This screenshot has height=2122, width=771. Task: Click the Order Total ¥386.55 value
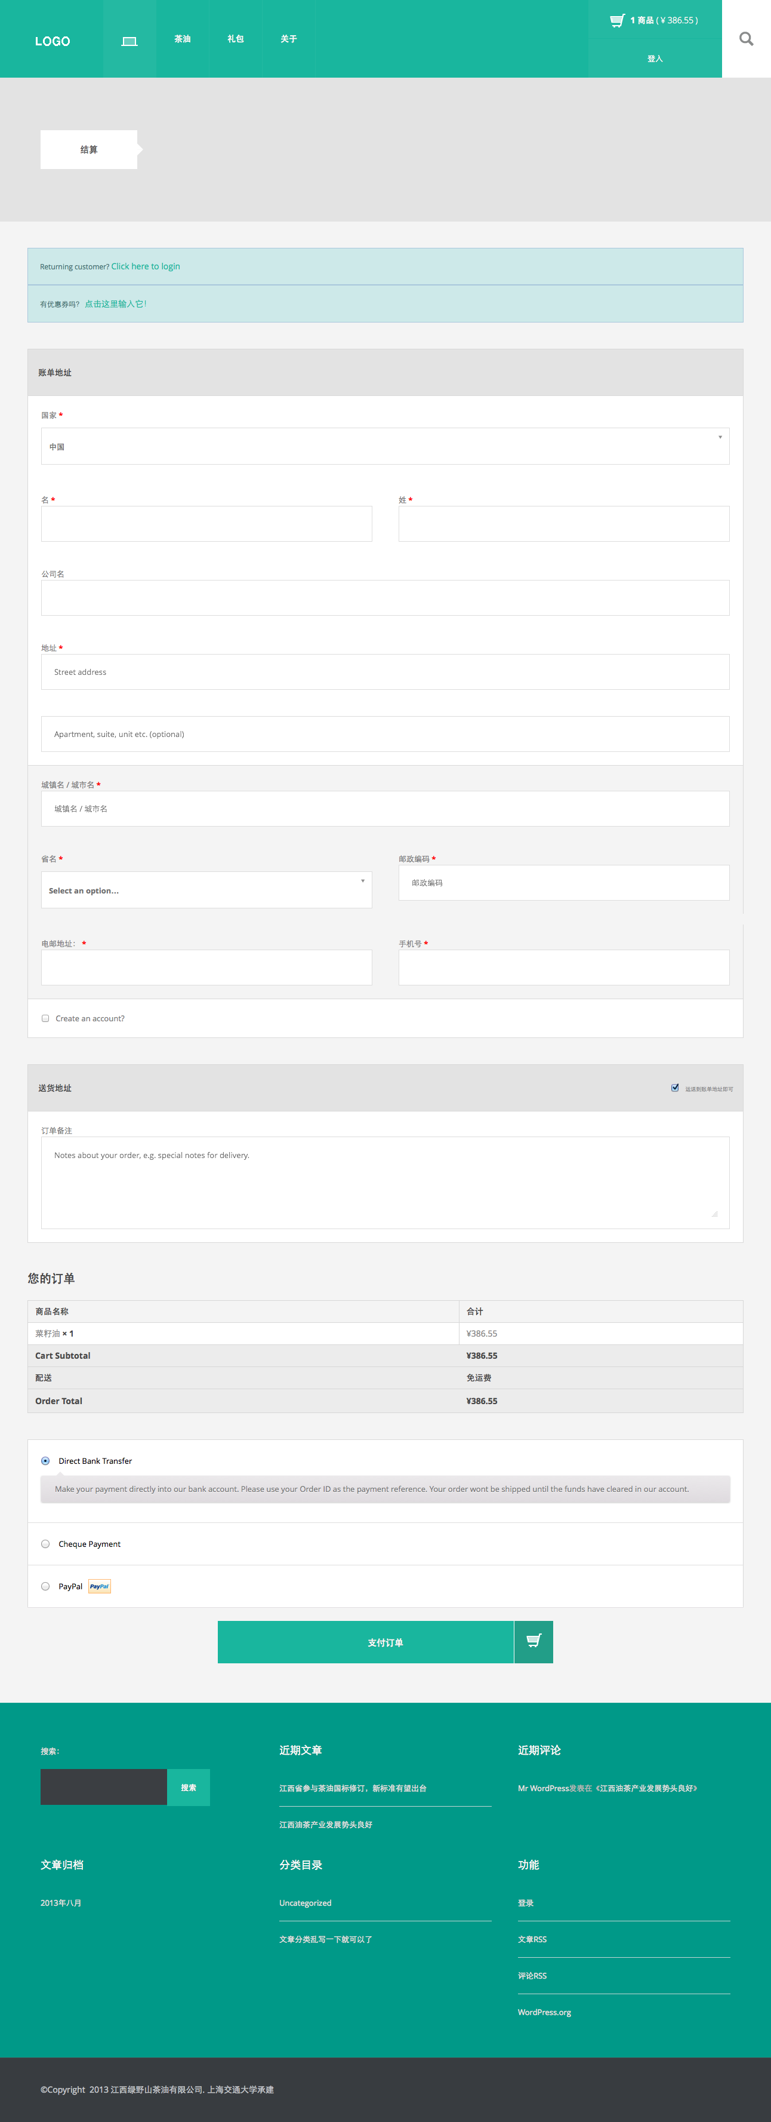482,1401
